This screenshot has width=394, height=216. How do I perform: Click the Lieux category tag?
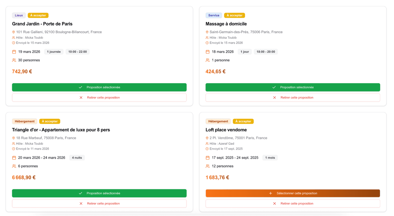tap(19, 15)
